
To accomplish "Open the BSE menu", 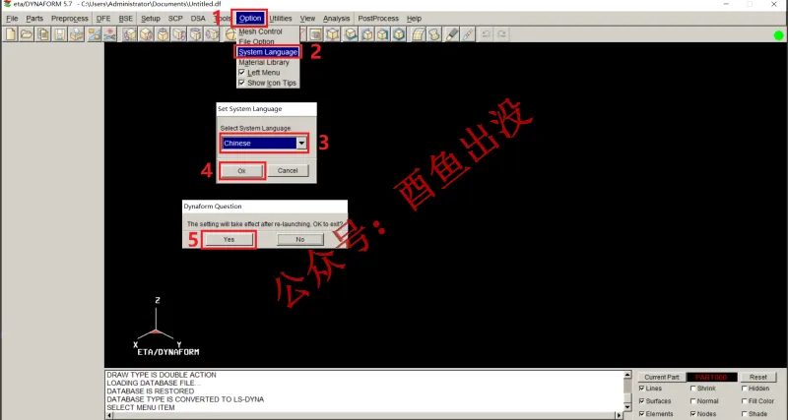I will [126, 19].
